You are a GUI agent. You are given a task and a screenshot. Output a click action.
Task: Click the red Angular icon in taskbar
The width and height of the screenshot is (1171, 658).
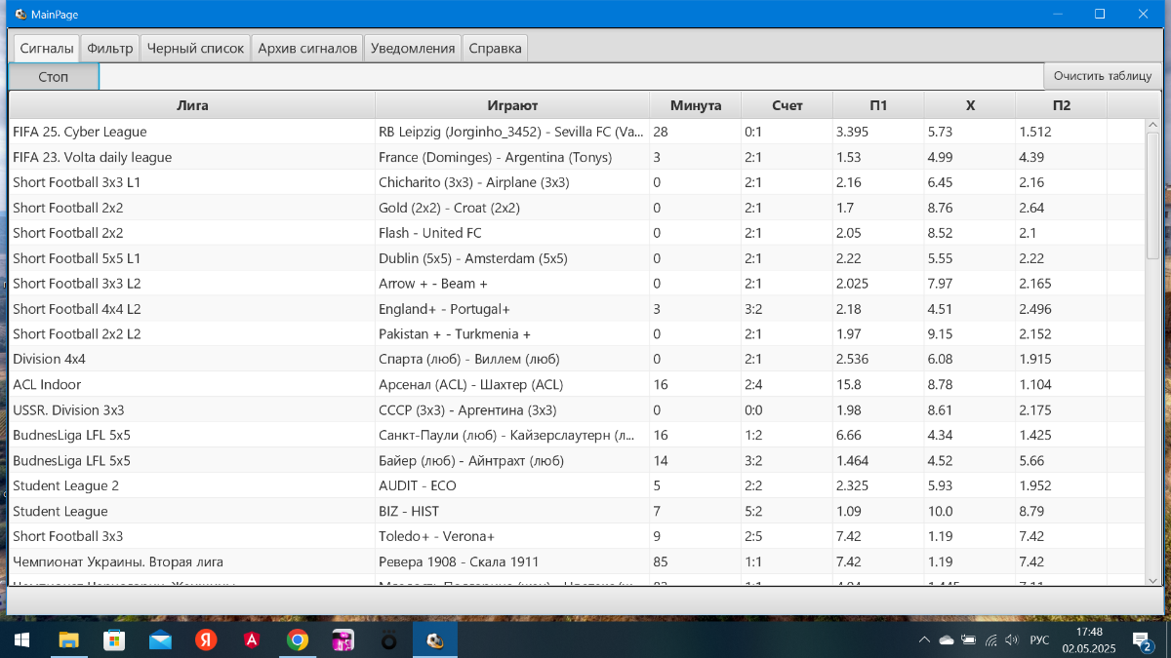252,639
